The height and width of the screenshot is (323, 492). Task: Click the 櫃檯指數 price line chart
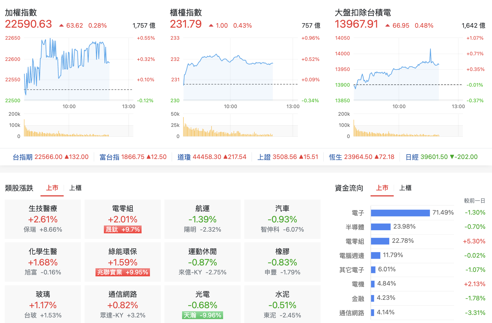(241, 69)
